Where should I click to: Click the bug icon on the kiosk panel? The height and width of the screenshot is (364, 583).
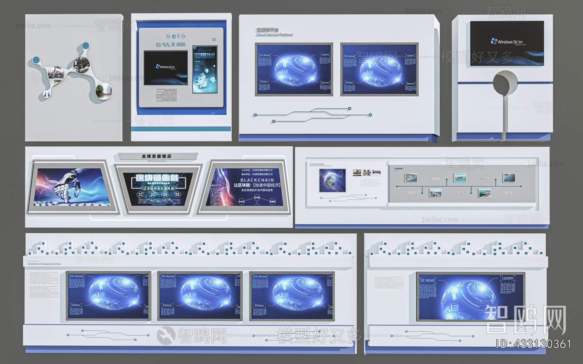(158, 44)
